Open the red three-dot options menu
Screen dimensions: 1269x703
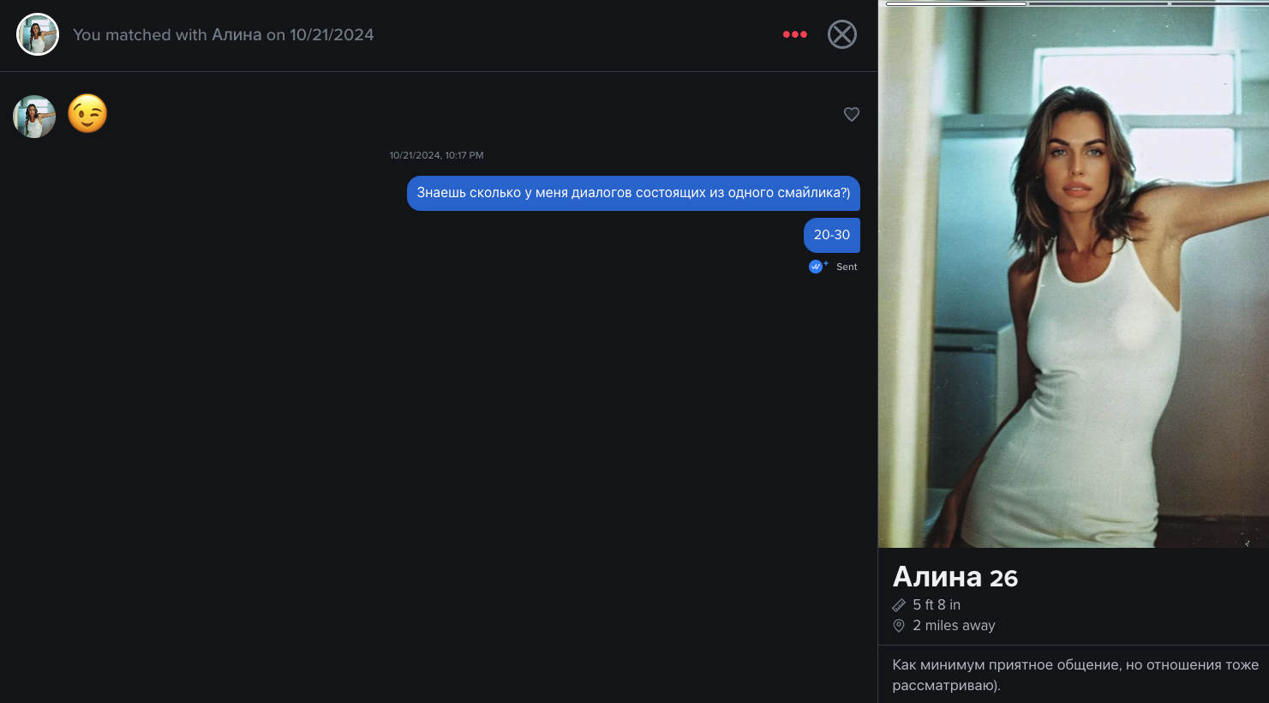pos(794,34)
